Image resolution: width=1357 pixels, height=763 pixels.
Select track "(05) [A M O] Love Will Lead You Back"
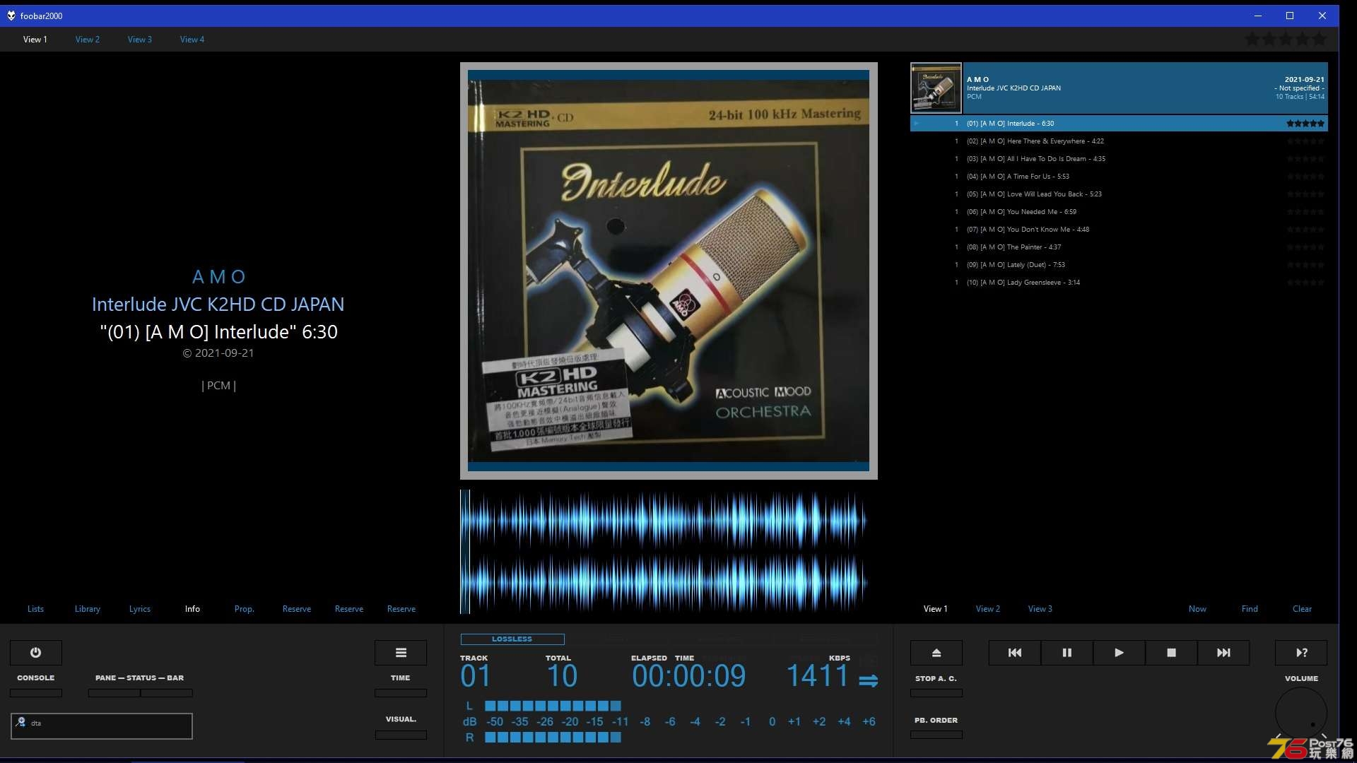coord(1119,194)
